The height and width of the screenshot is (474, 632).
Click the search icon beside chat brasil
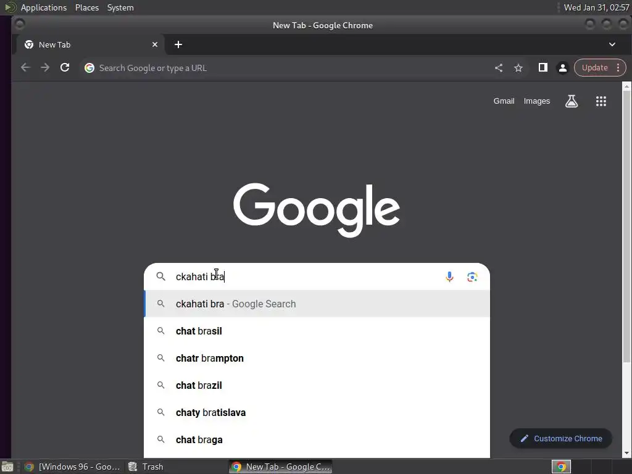click(161, 331)
